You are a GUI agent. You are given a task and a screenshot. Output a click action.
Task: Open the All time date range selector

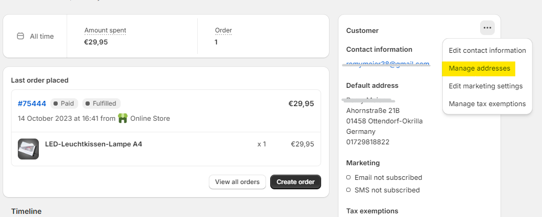pos(35,37)
